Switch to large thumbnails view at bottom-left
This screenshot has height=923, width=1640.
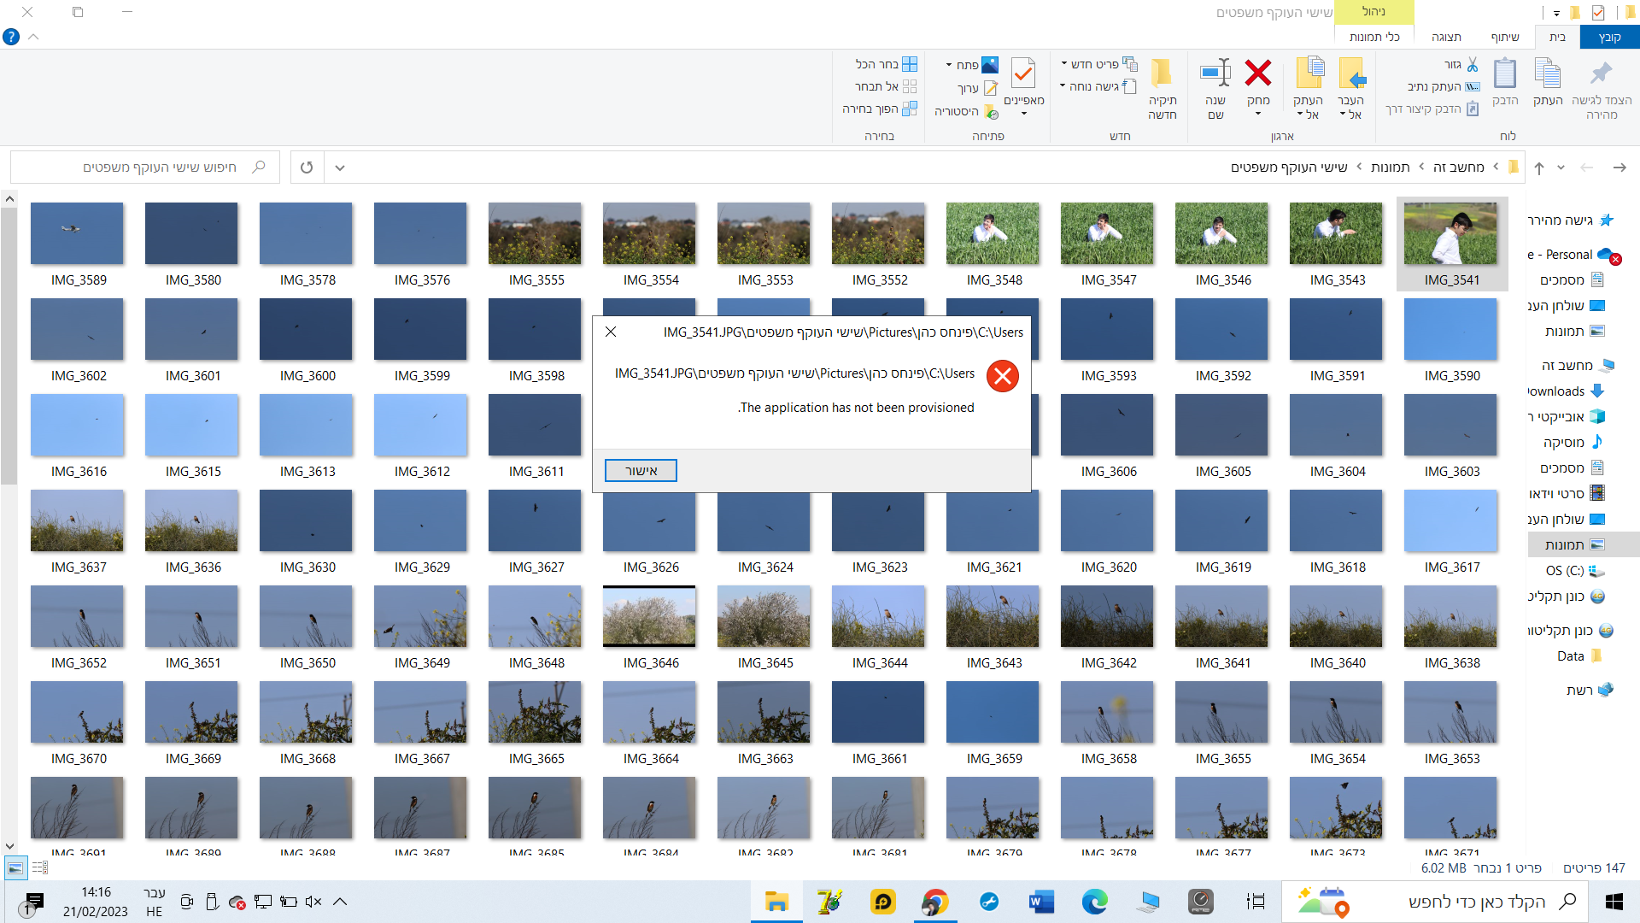[x=15, y=868]
